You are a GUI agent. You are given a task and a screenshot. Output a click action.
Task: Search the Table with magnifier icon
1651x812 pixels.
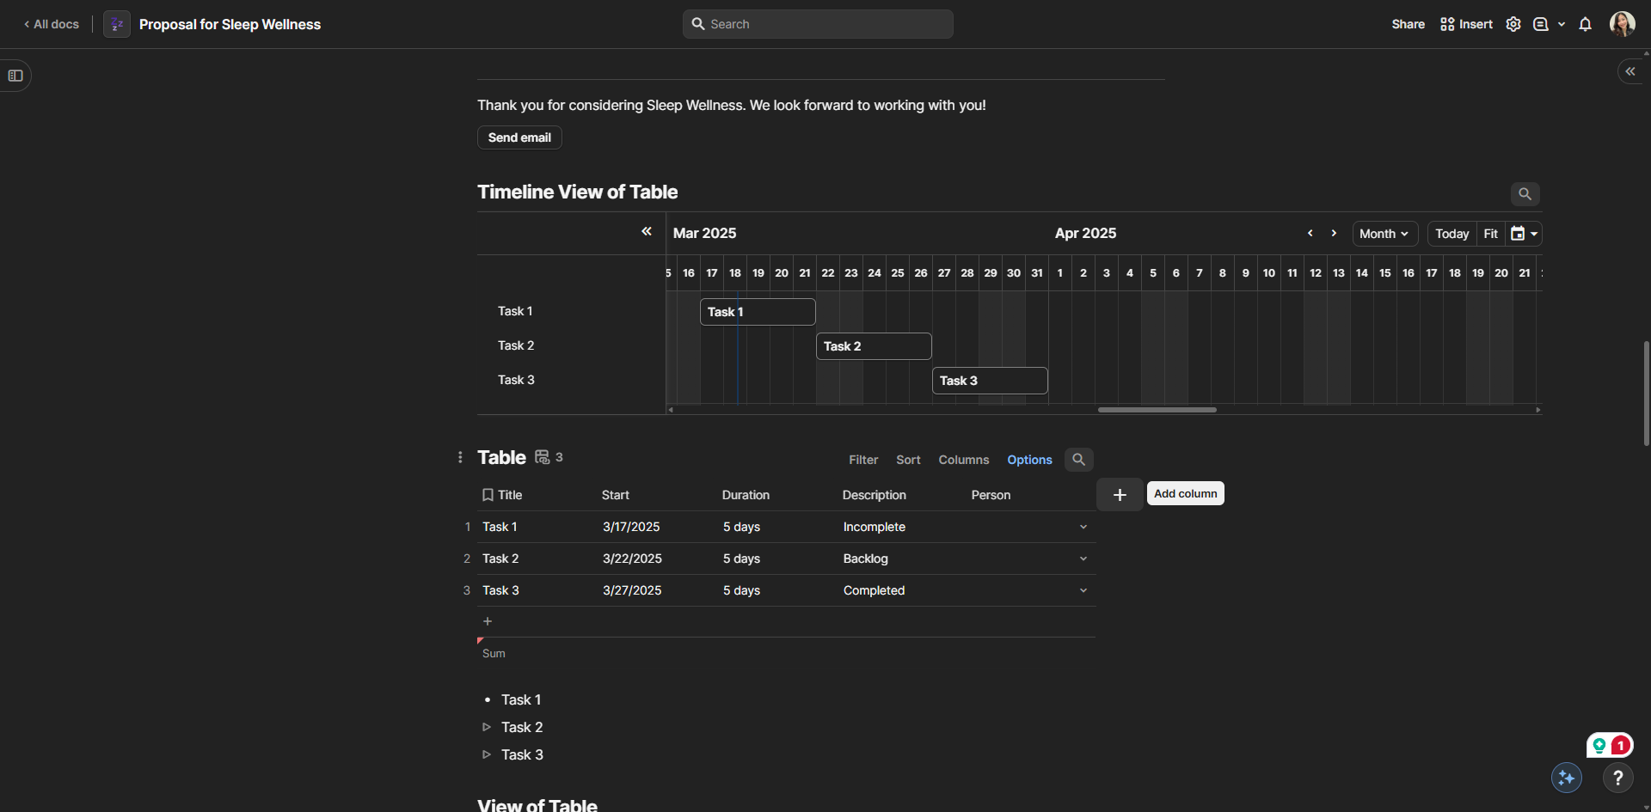1078,460
